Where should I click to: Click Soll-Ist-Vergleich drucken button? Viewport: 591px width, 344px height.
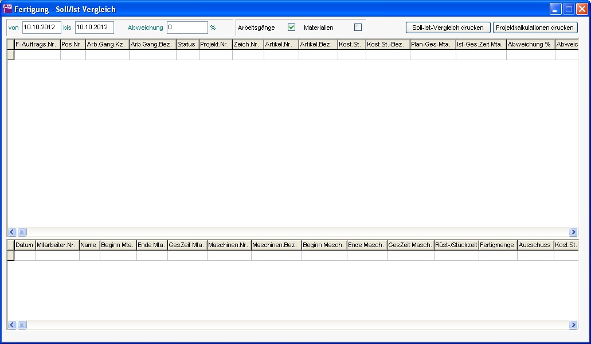[x=448, y=28]
